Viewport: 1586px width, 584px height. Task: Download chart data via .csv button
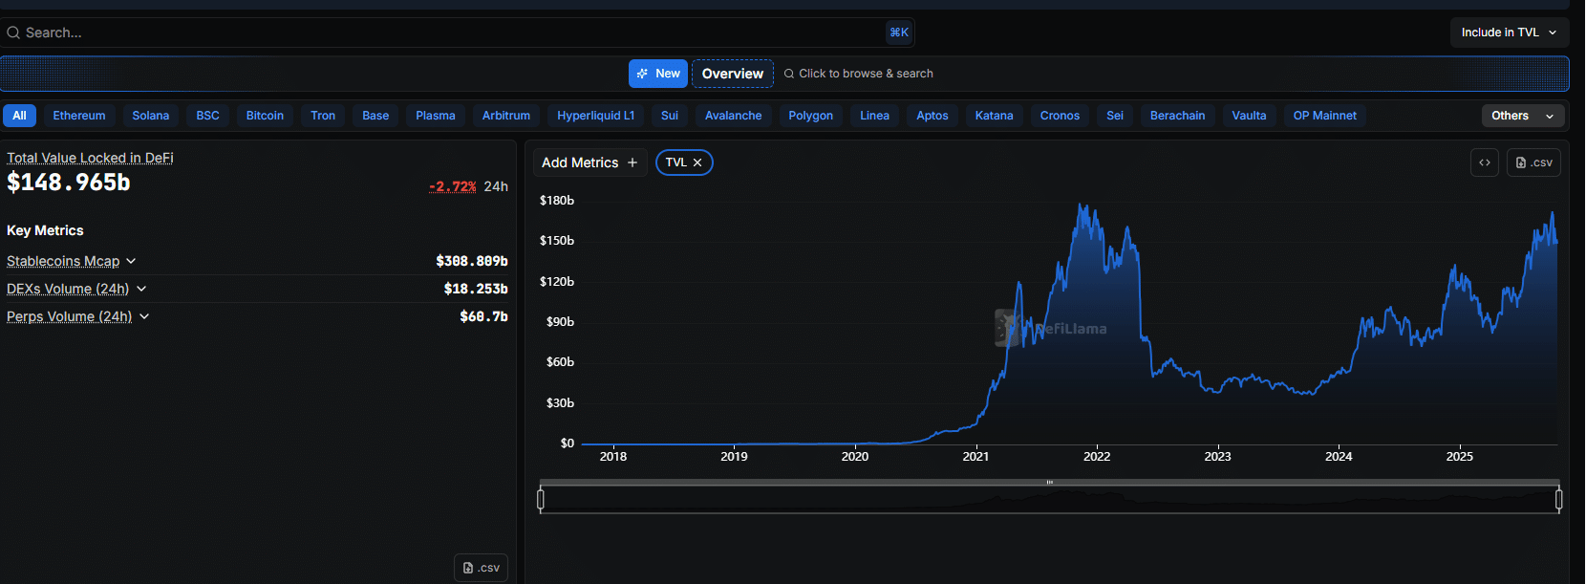[1533, 162]
